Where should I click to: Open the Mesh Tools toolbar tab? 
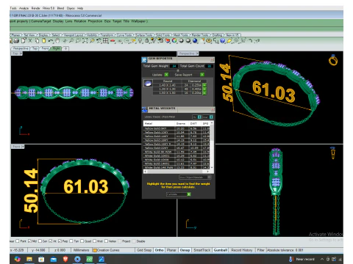coord(181,35)
